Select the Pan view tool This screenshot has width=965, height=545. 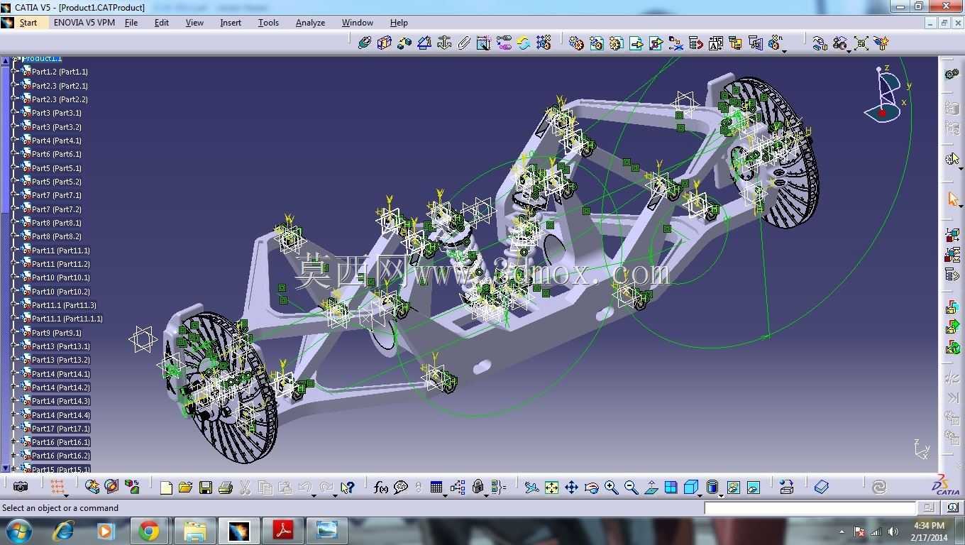571,487
